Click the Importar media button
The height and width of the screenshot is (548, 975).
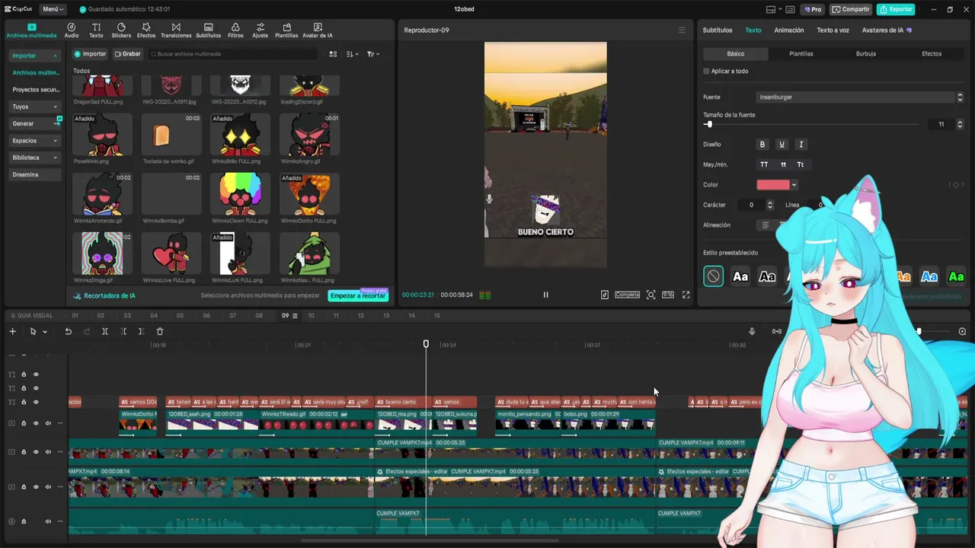point(90,54)
